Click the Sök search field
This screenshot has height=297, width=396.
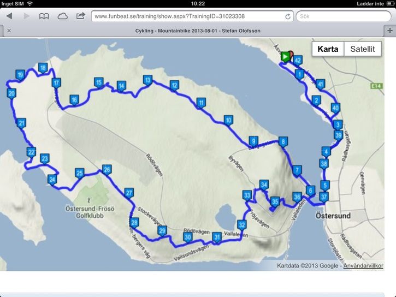click(344, 16)
